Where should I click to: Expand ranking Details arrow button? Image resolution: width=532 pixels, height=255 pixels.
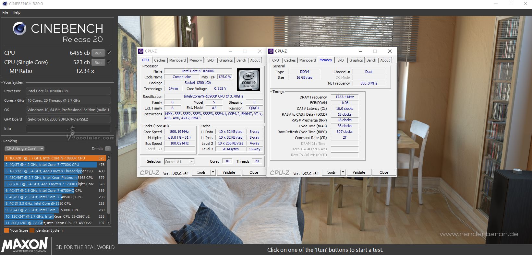click(108, 149)
